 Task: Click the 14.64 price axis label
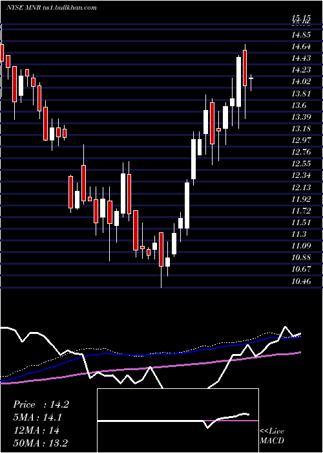tap(301, 47)
